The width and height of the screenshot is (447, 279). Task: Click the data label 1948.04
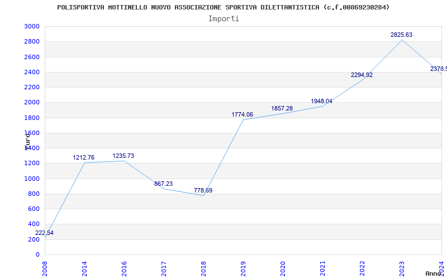coord(322,101)
